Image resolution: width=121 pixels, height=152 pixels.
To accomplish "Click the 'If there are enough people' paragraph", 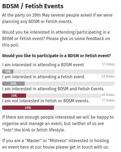I will [58, 123].
